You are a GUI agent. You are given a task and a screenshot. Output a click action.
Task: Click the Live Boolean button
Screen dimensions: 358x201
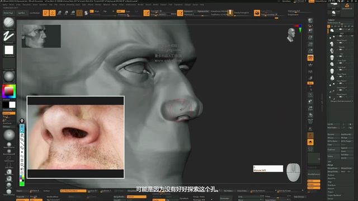(x=35, y=13)
